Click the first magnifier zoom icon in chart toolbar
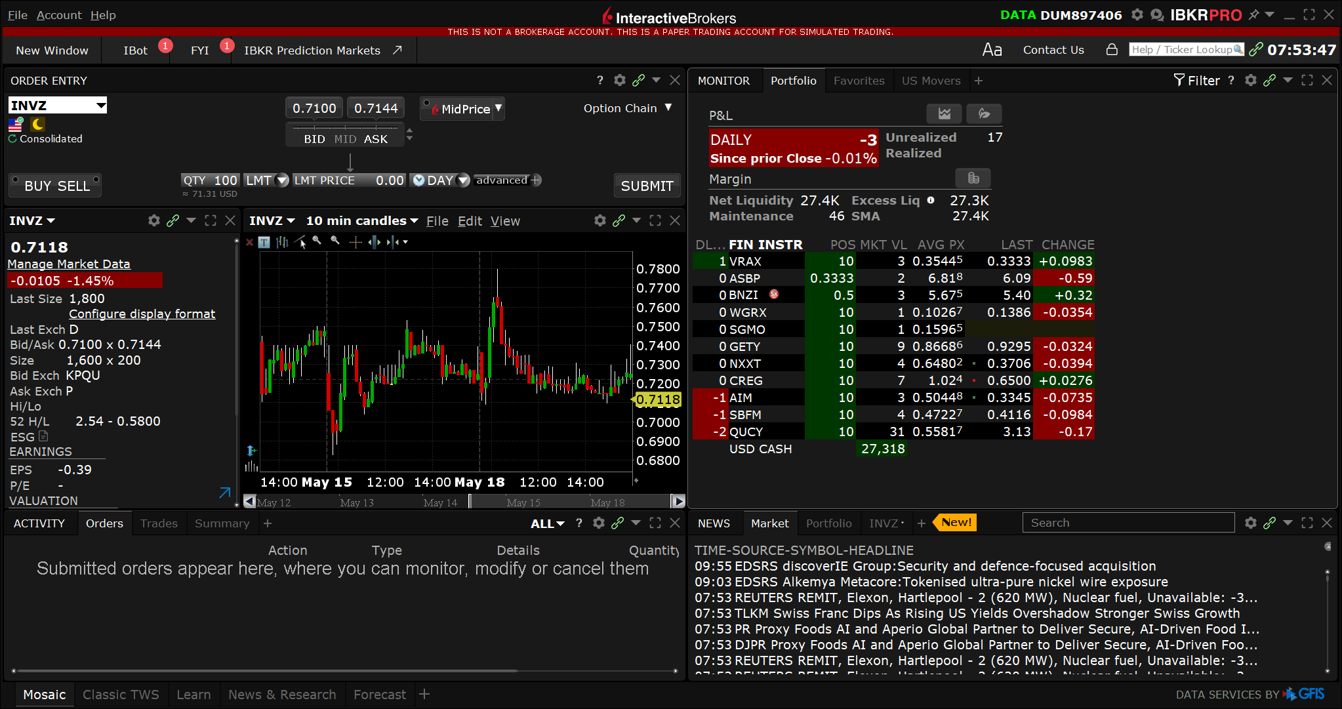Screen dimensions: 1342x709 pyautogui.click(x=317, y=241)
